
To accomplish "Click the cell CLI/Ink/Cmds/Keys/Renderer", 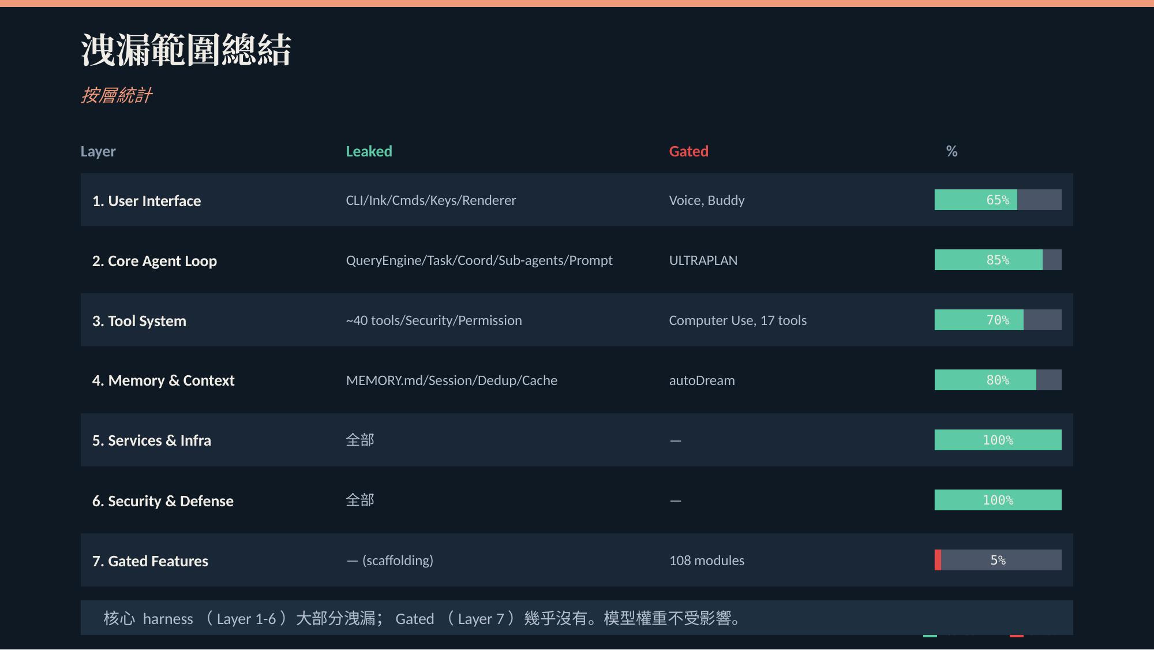I will (431, 200).
